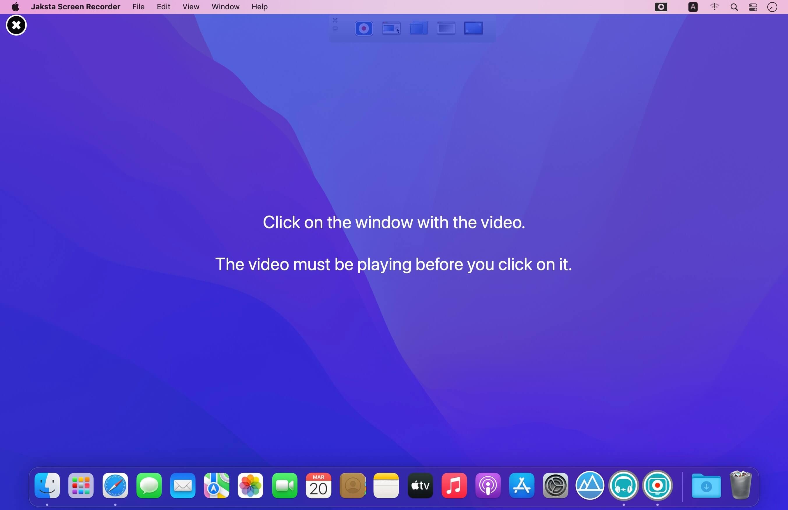This screenshot has height=510, width=788.
Task: Select the full screen capture mode icon
Action: click(473, 28)
